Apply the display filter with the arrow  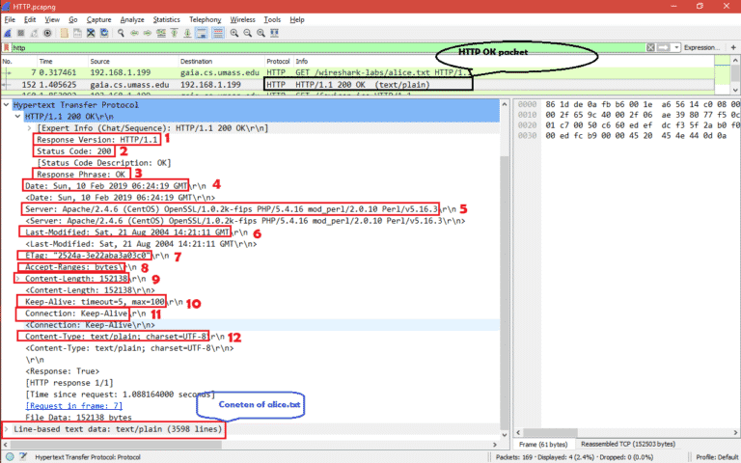(x=664, y=47)
